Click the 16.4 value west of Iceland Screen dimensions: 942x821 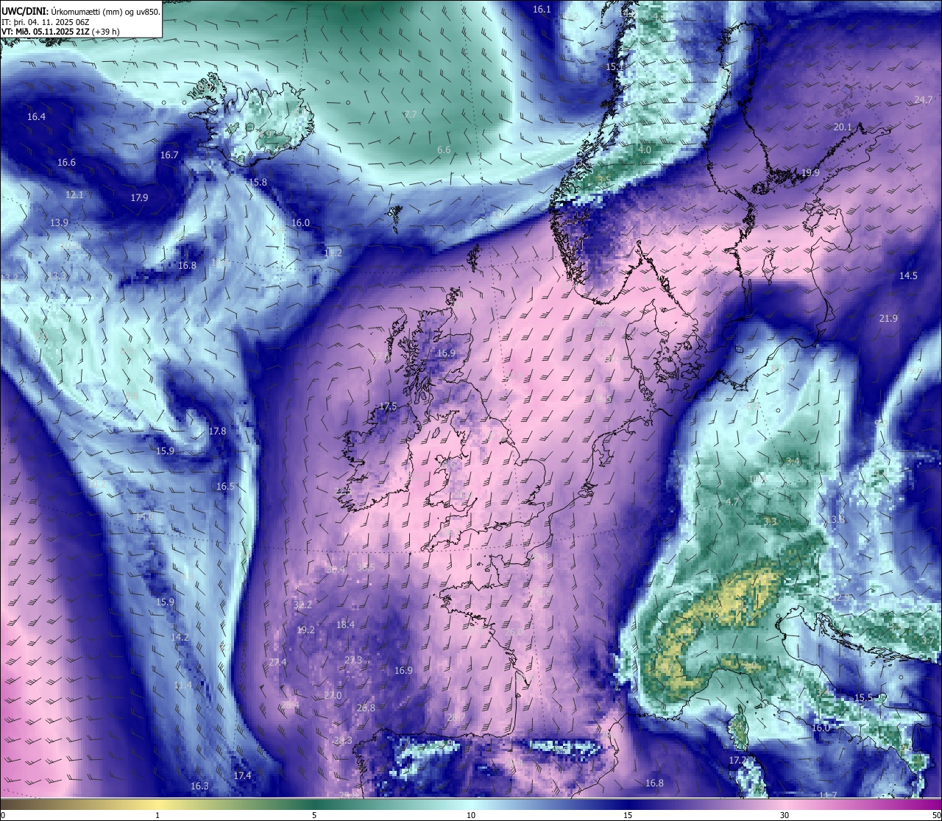tap(36, 117)
